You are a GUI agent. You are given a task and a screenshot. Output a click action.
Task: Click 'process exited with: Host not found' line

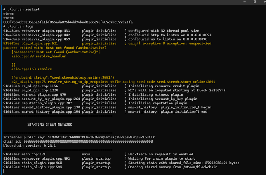coord(54,48)
